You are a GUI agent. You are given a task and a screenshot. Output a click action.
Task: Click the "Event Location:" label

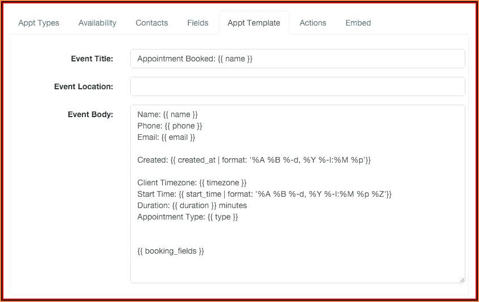click(x=83, y=86)
